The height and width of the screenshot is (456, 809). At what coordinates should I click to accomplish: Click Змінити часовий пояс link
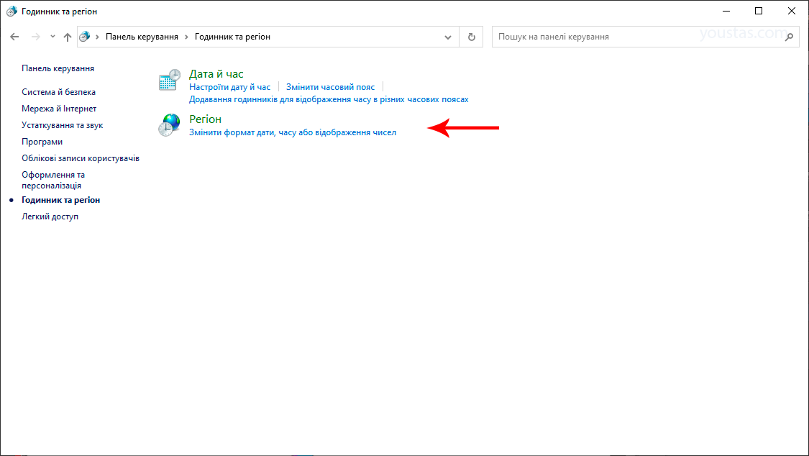pos(330,87)
